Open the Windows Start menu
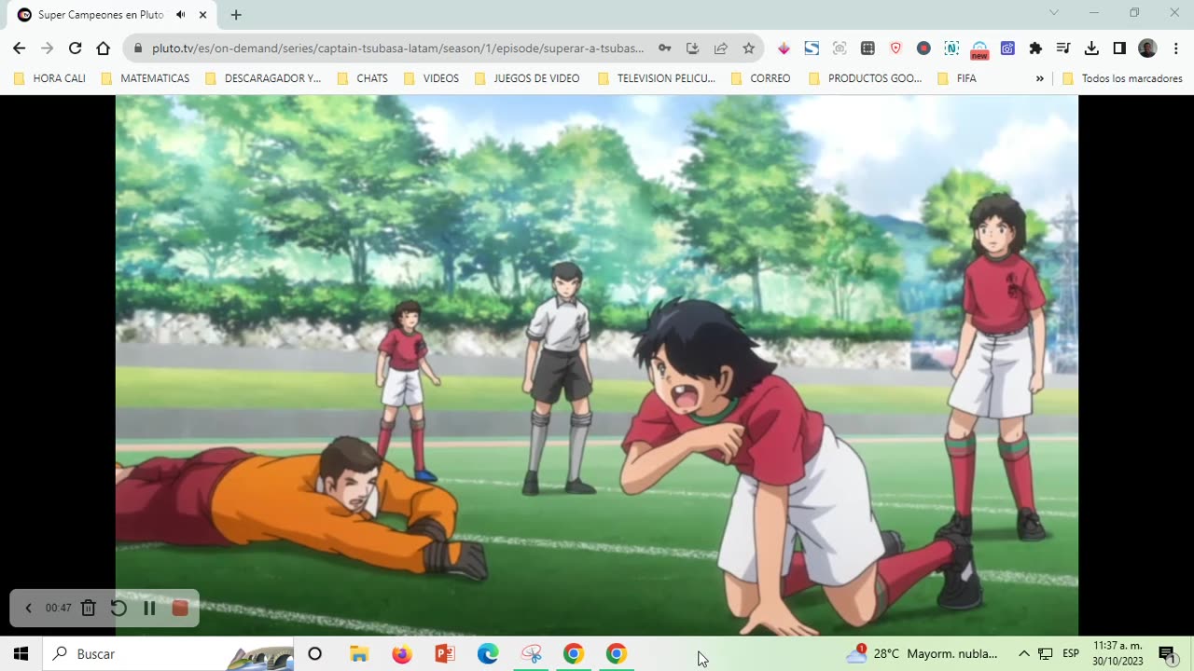Image resolution: width=1194 pixels, height=671 pixels. coord(21,654)
